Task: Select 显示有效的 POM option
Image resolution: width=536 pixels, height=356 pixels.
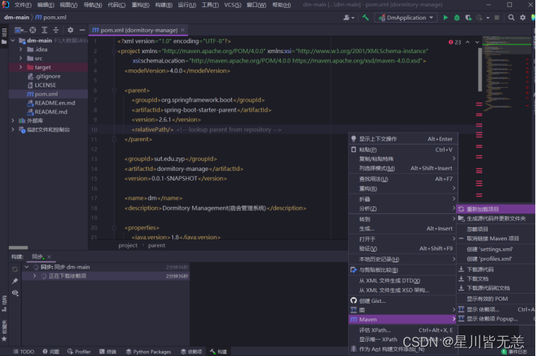Action: [496, 299]
